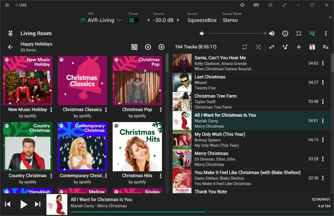Play all Happy Holidays items
Viewport: 334px width, 216px height.
(148, 47)
